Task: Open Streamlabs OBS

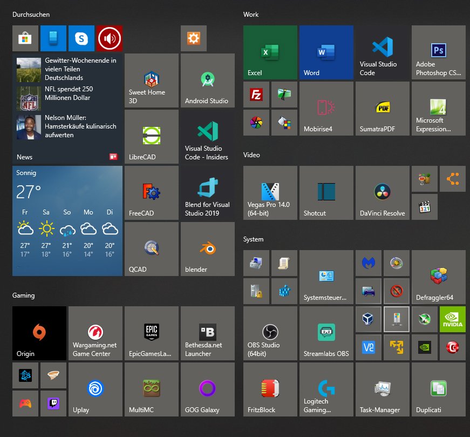Action: (x=326, y=333)
